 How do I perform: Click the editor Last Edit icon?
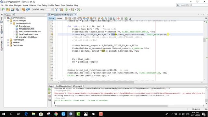(66, 19)
